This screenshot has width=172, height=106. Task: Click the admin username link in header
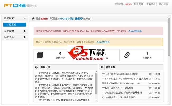[128, 4]
